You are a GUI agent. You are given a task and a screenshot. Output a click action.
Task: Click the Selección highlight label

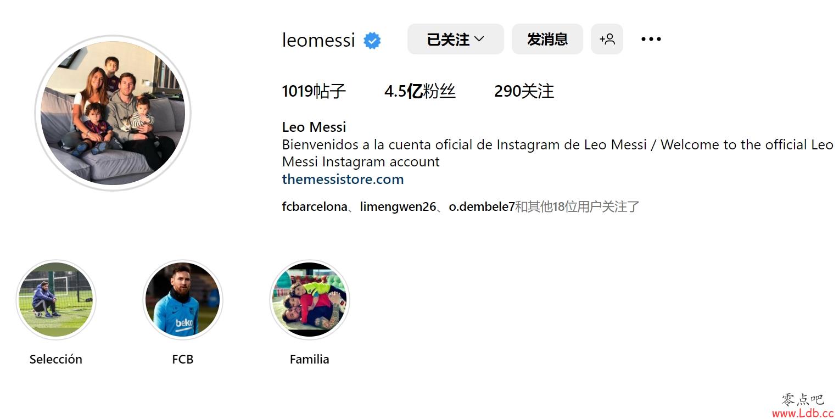[x=56, y=359]
